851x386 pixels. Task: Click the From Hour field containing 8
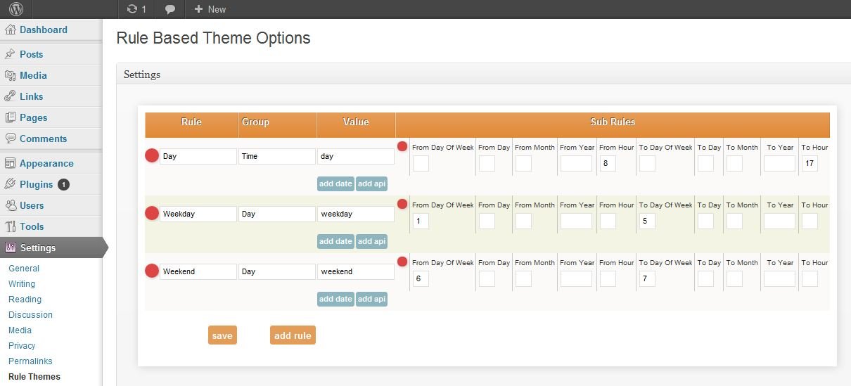(x=608, y=164)
